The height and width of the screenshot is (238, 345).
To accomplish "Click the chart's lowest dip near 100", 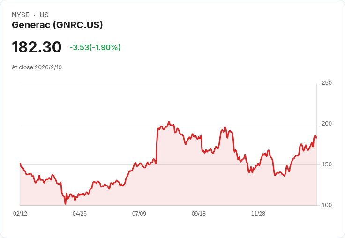I will point(65,203).
